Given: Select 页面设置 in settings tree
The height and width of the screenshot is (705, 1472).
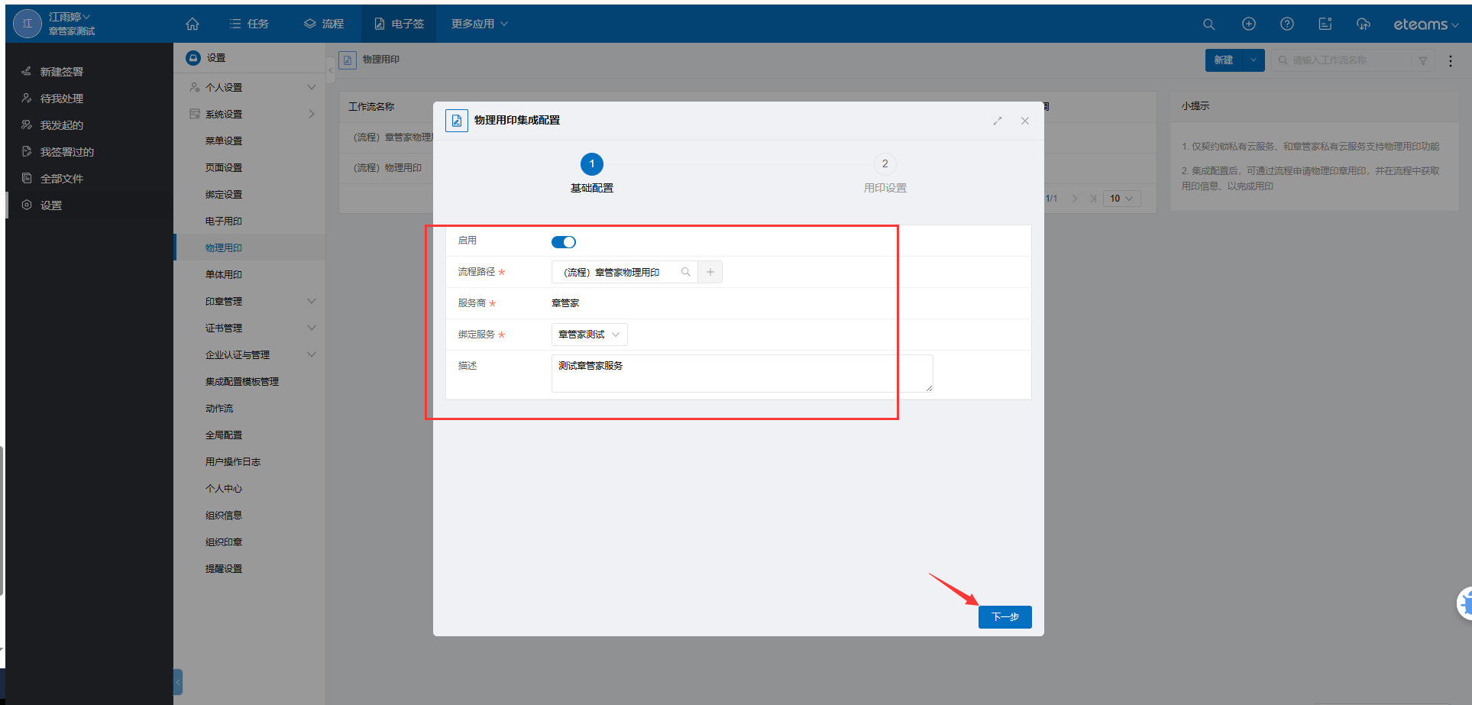Looking at the screenshot, I should point(224,168).
